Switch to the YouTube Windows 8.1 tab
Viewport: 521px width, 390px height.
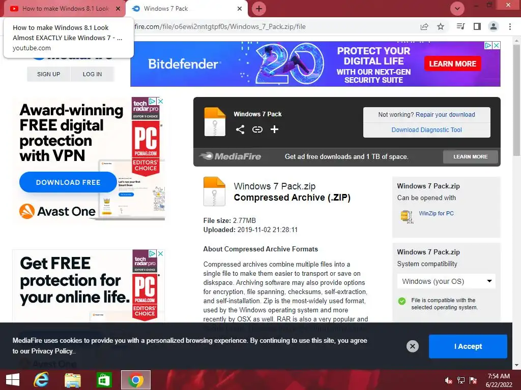point(66,9)
